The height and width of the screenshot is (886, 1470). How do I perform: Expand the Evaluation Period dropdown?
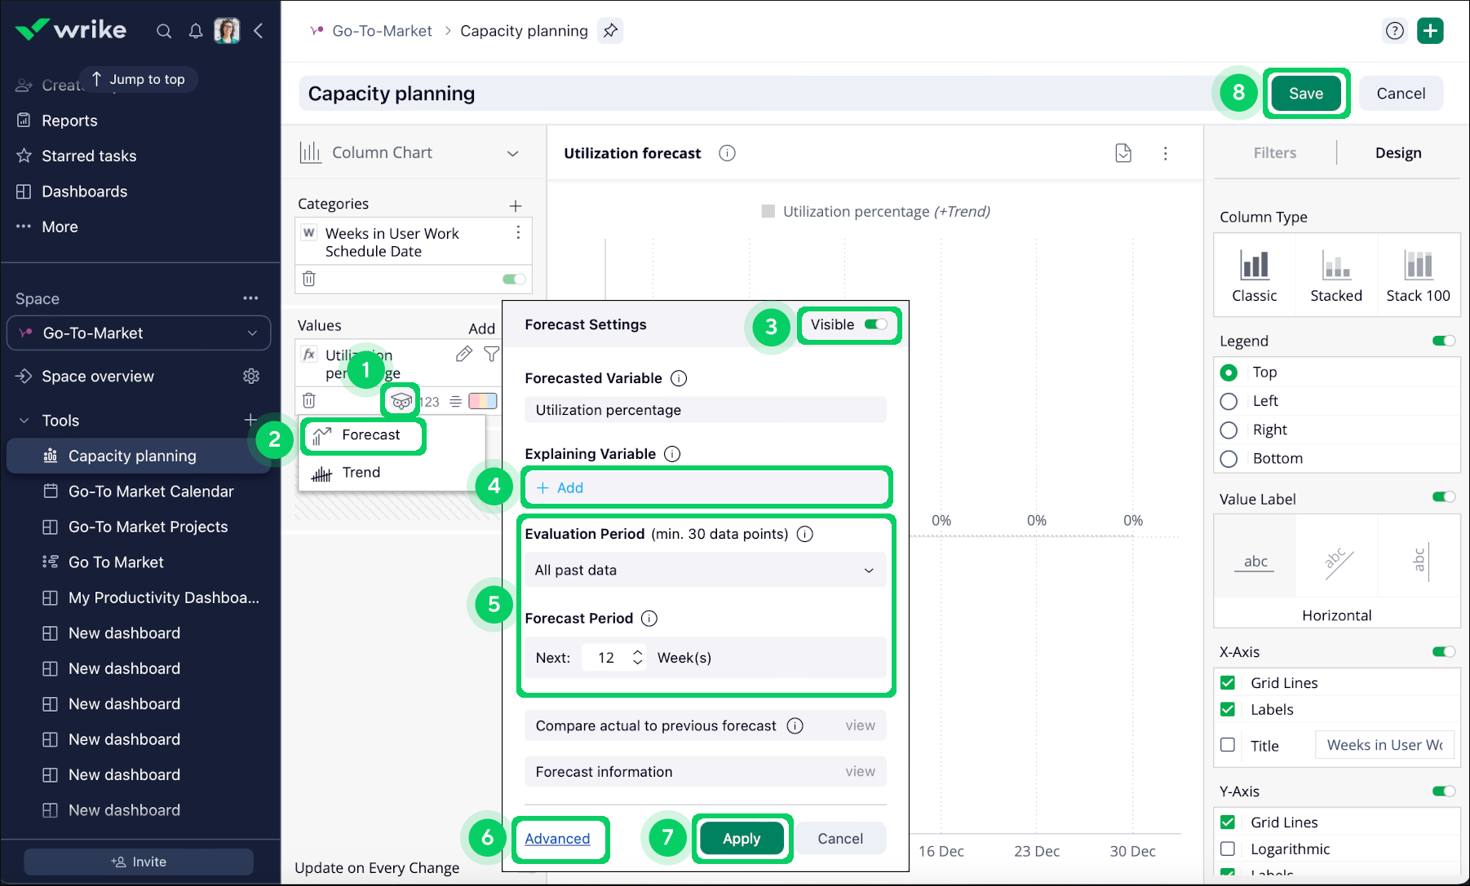click(x=705, y=570)
